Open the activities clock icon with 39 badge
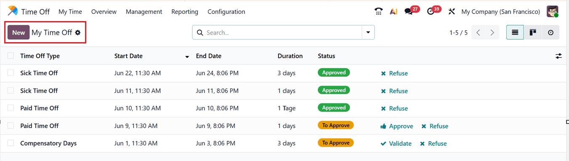The width and height of the screenshot is (569, 161). [x=431, y=12]
